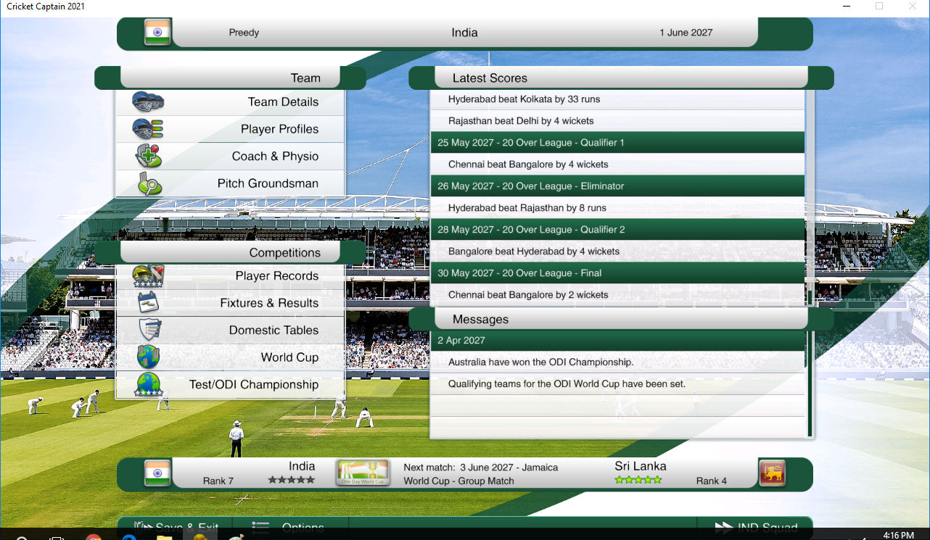Click the One Day World Cup trophy icon
This screenshot has height=540, width=930.
tap(363, 473)
